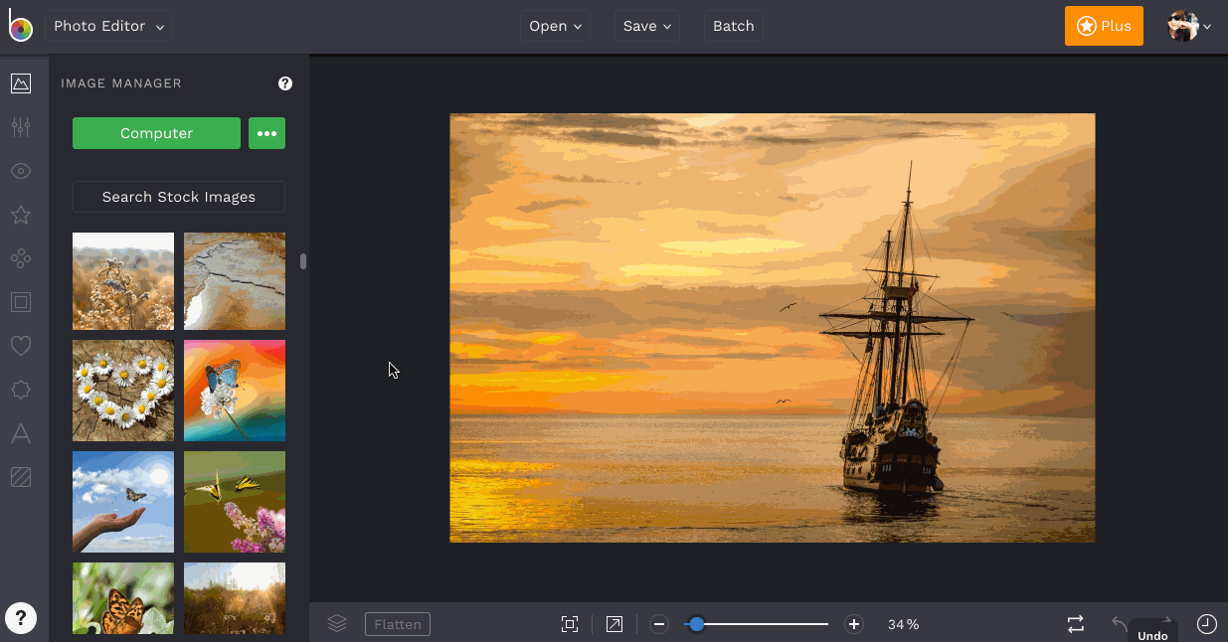Open the Artsy effects icon

coord(21,258)
